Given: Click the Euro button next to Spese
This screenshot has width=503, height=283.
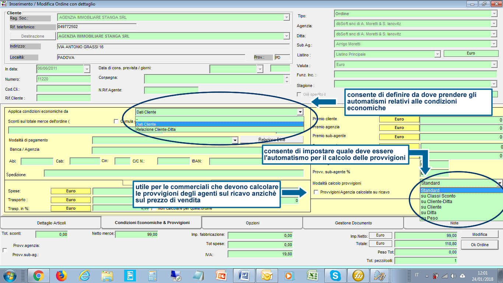Looking at the screenshot, I should [71, 191].
